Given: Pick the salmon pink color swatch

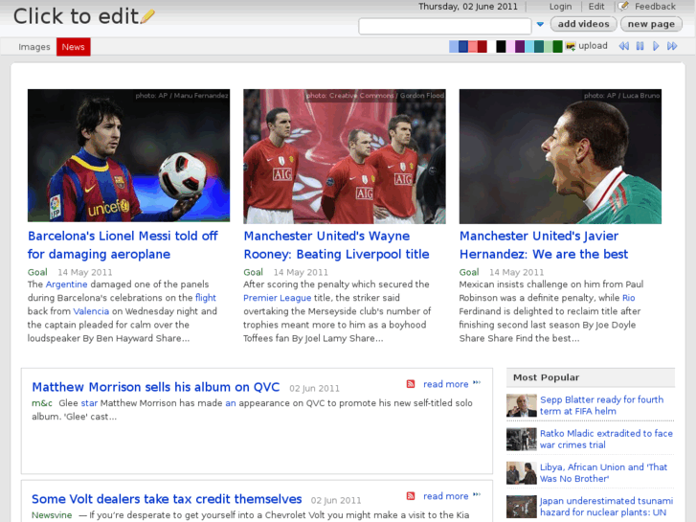Looking at the screenshot, I should coord(473,47).
